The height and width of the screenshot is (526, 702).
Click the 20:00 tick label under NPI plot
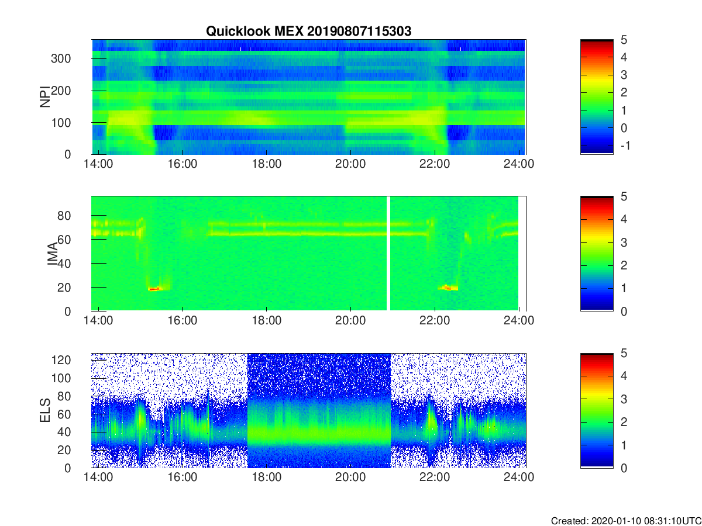click(x=350, y=164)
